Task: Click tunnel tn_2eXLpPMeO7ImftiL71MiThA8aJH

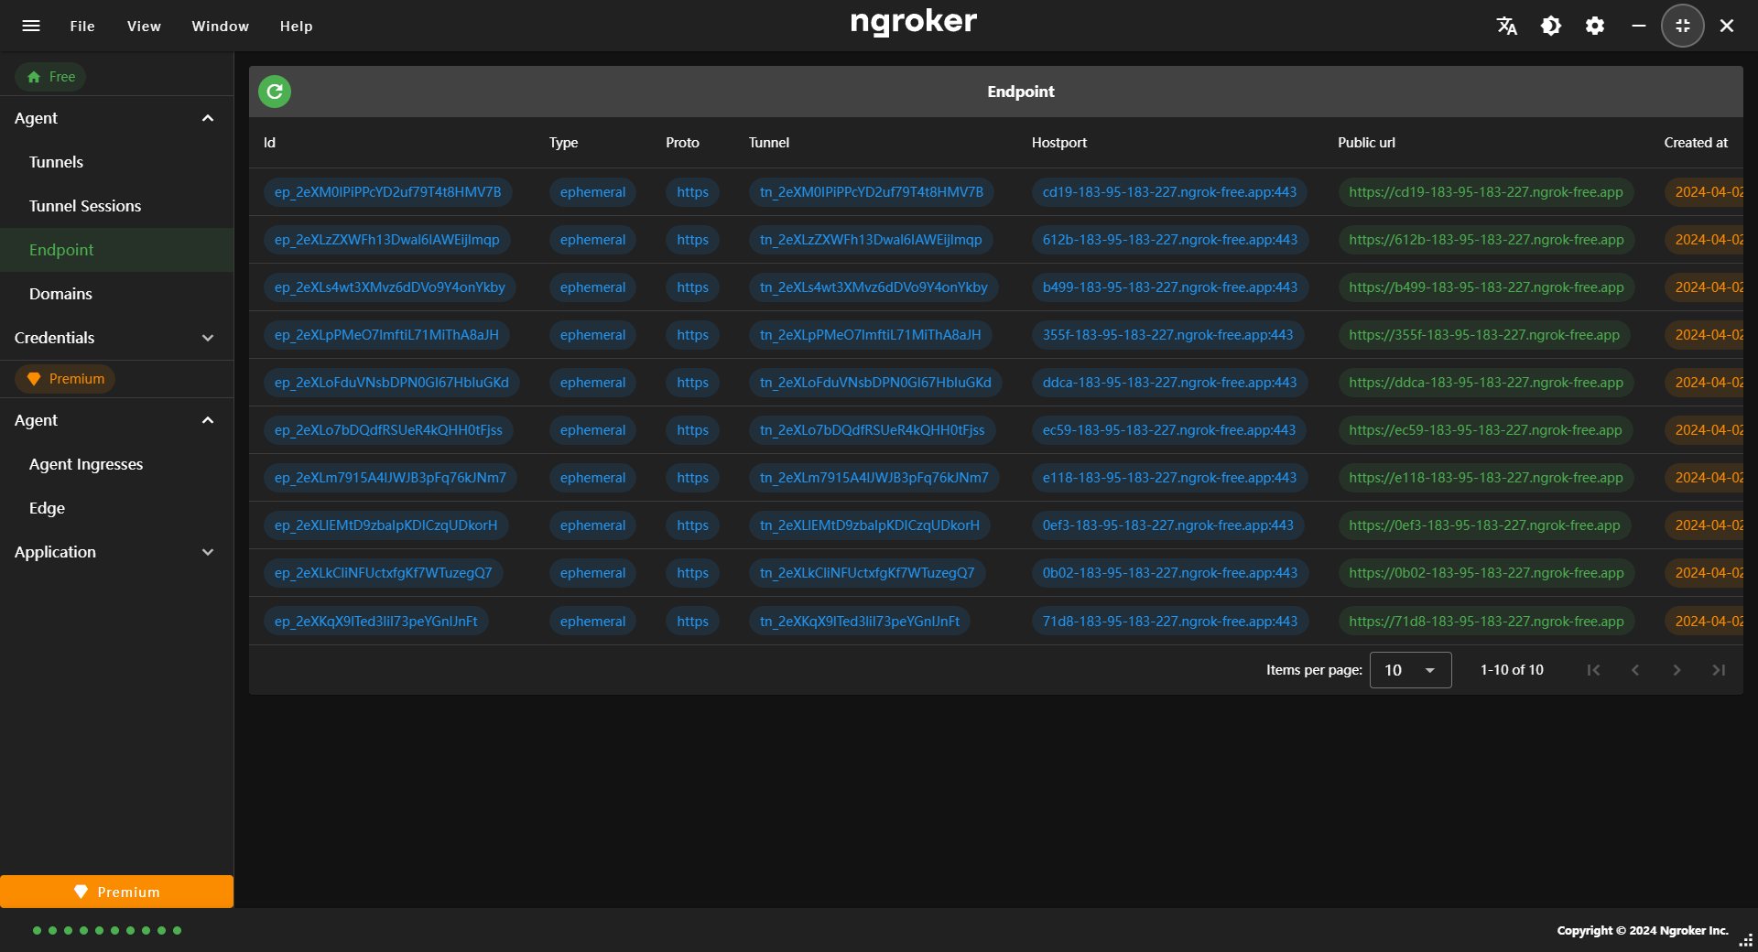Action: [870, 335]
